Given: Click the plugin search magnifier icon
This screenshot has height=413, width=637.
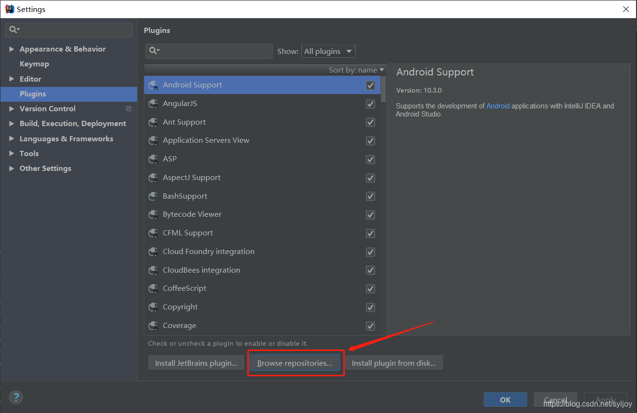Looking at the screenshot, I should [154, 51].
